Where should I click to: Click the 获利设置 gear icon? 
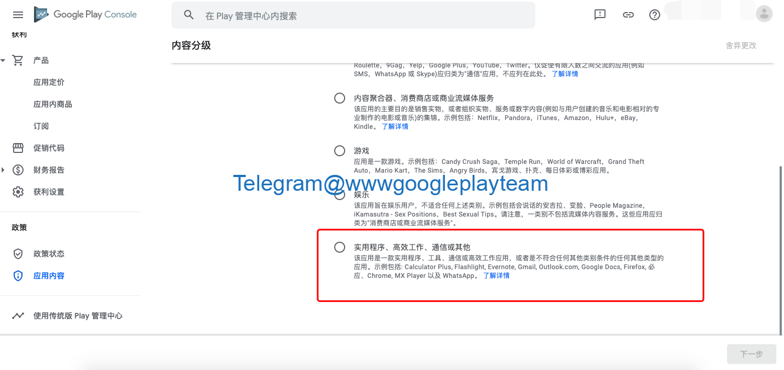[18, 192]
